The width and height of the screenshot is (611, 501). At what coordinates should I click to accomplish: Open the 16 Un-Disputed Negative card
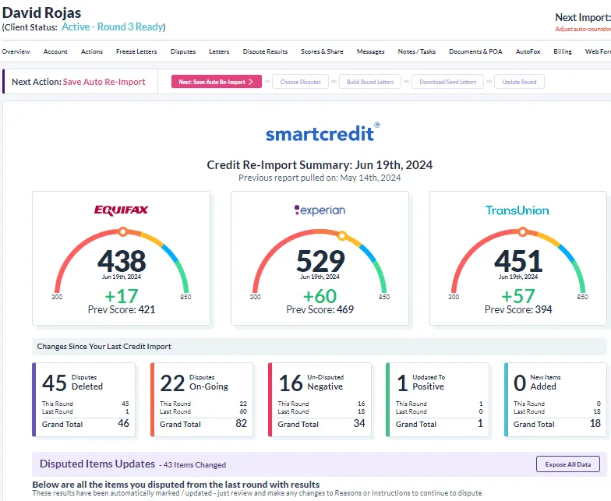pyautogui.click(x=320, y=399)
